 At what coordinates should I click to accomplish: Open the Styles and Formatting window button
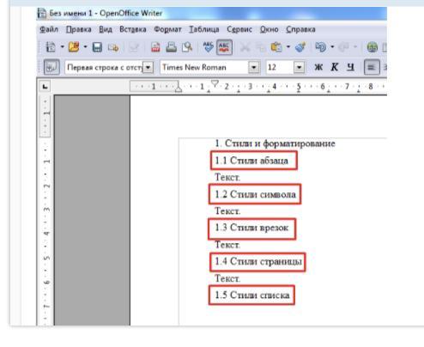click(51, 67)
